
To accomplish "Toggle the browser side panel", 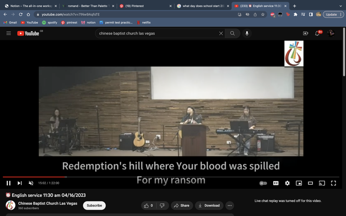I will (311, 14).
